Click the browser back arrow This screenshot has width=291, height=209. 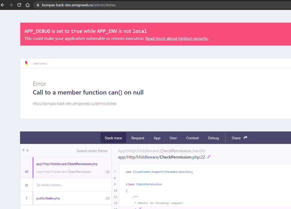click(3, 5)
